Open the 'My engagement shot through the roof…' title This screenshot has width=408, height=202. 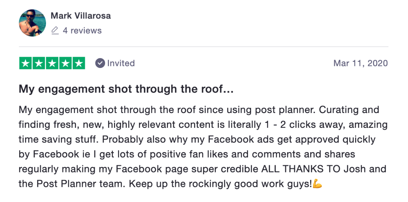(x=126, y=90)
